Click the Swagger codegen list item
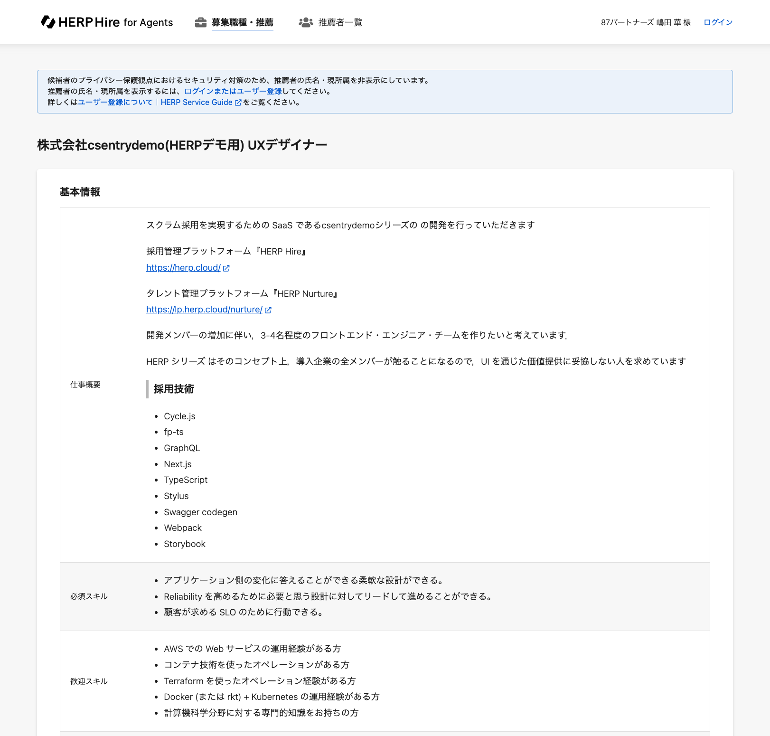 tap(200, 512)
